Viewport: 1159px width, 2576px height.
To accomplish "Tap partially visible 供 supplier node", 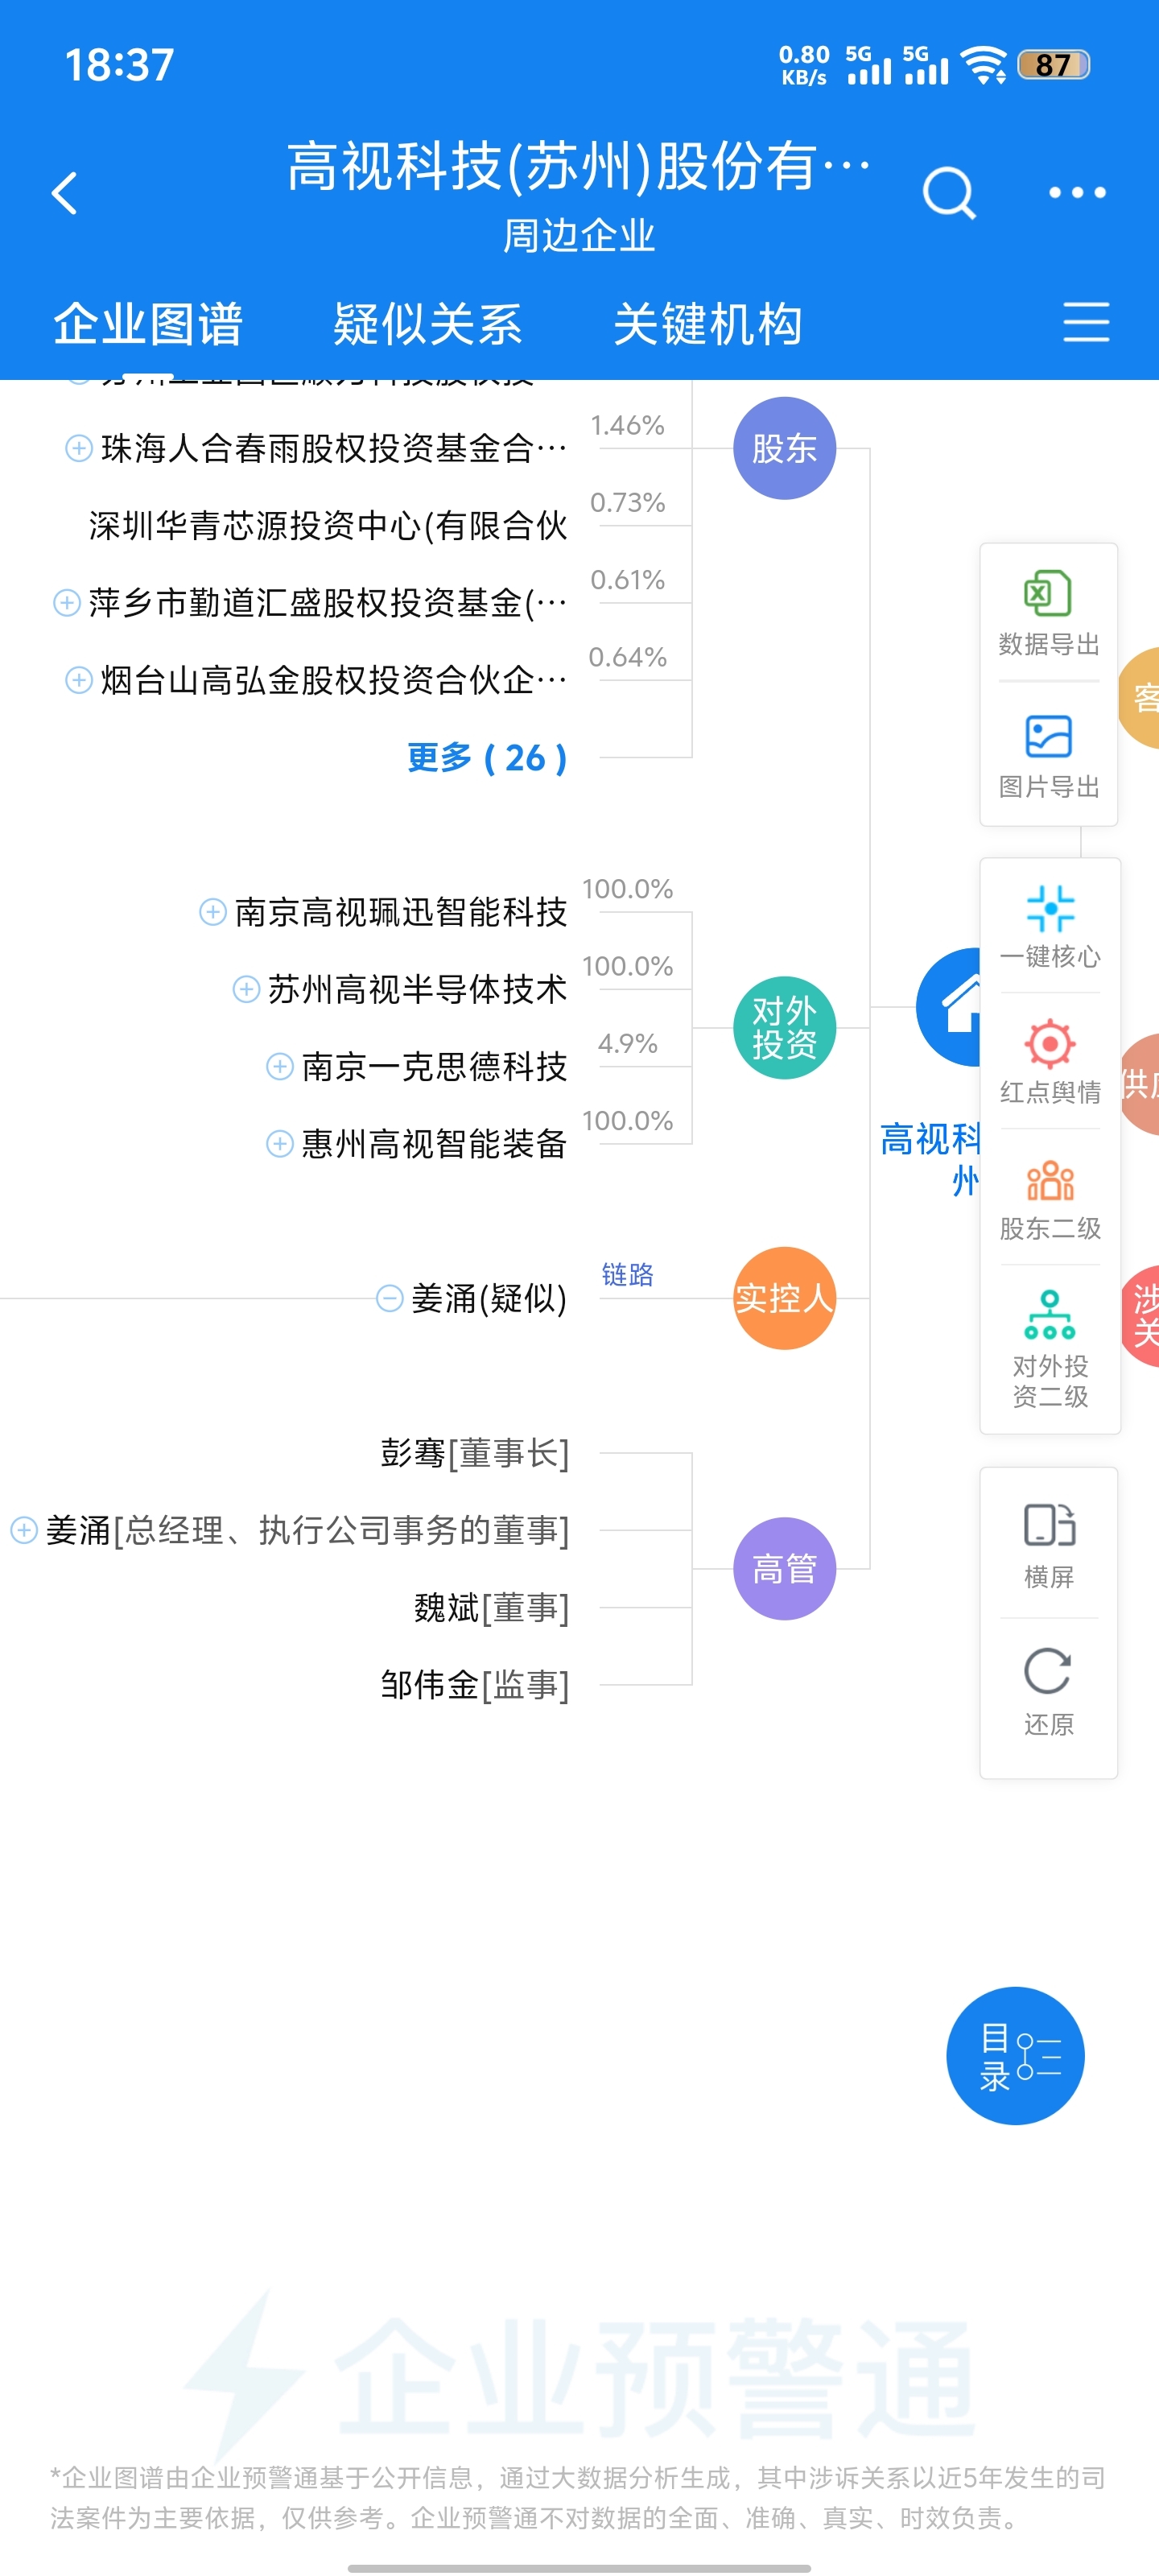I will coord(1140,1084).
